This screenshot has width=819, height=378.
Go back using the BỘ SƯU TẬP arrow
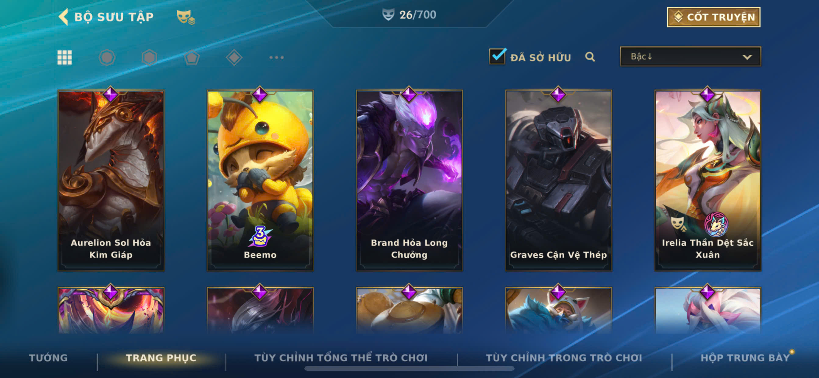64,17
